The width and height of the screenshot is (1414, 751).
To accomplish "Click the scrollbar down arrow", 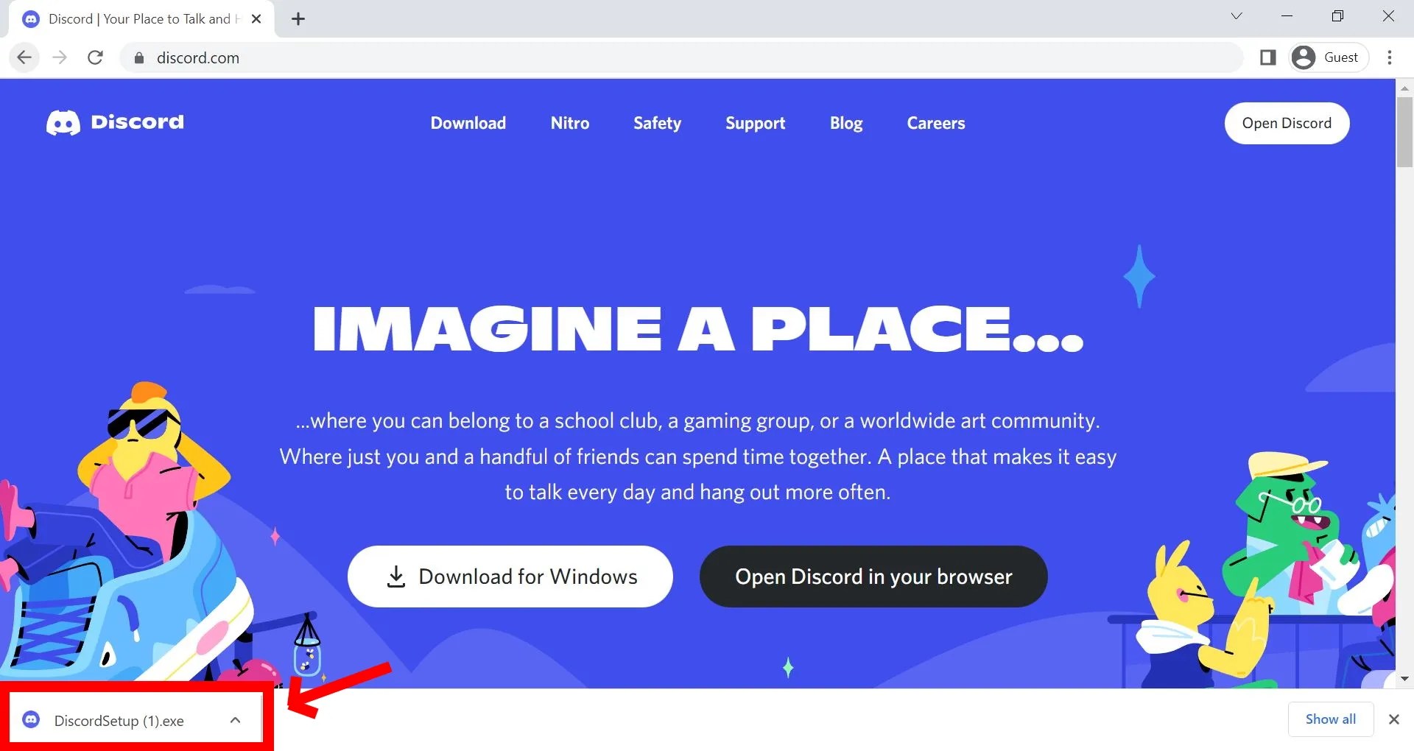I will (1405, 679).
